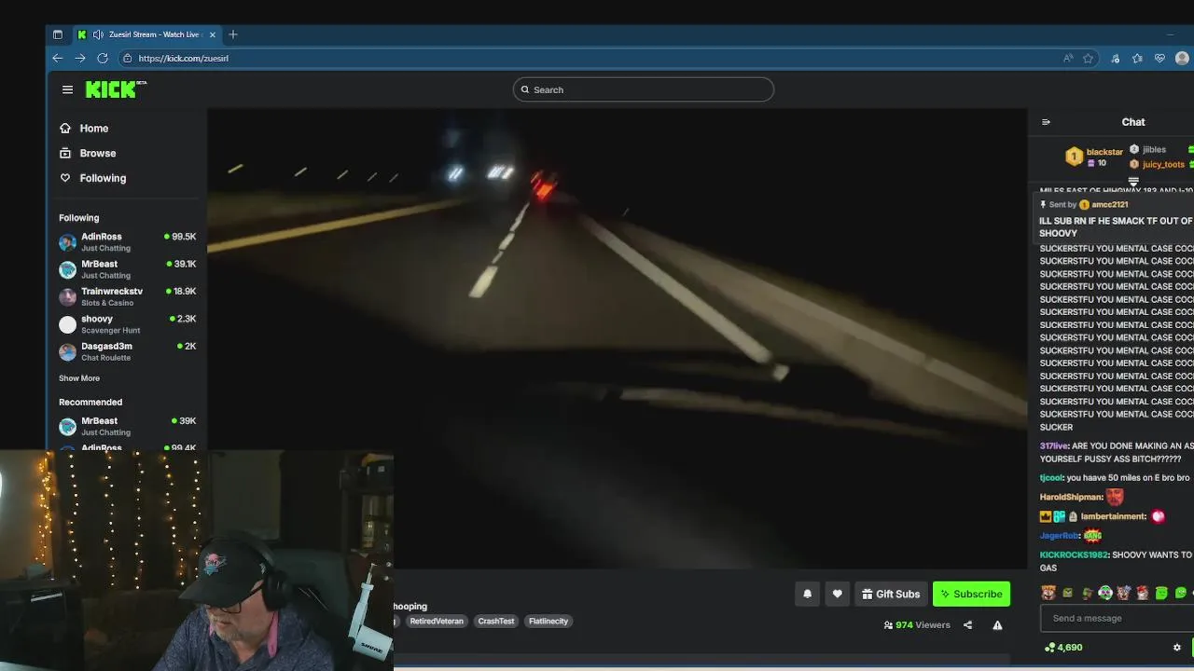
Task: Click the KICK logo
Action: click(x=116, y=89)
